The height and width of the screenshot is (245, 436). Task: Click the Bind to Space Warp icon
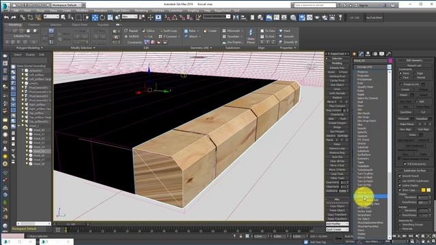point(38,18)
